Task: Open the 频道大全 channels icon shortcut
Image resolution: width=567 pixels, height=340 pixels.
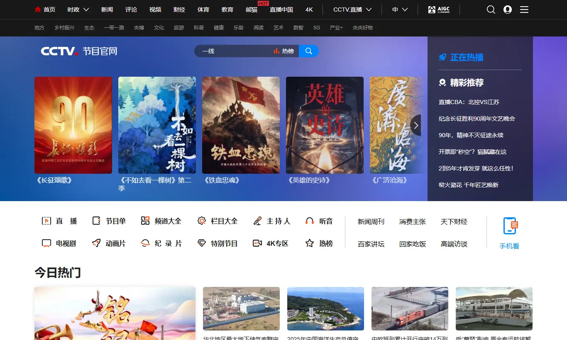Action: pos(145,221)
